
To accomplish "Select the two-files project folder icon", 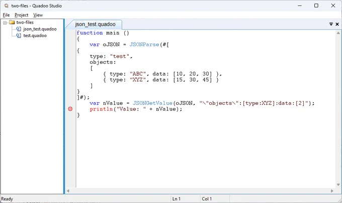I will [x=12, y=22].
